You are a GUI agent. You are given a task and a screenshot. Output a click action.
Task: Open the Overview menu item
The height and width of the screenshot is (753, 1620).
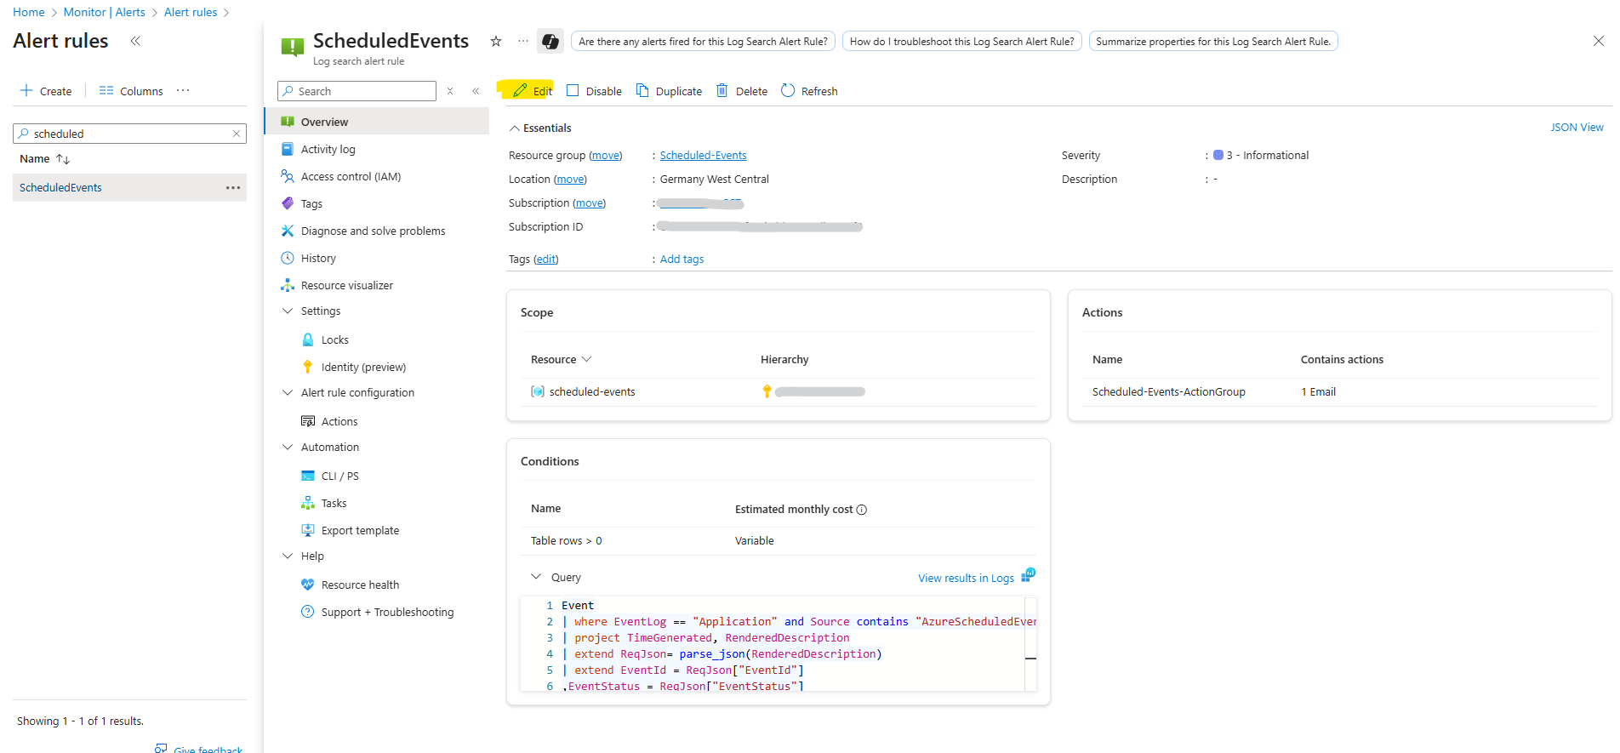pos(377,122)
